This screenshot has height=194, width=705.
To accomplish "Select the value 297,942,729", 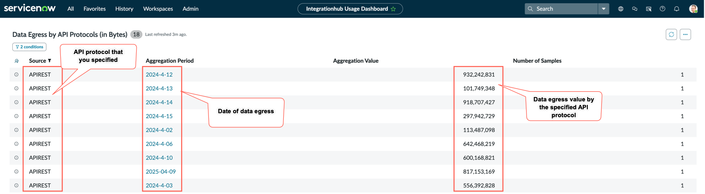I will coord(479,116).
